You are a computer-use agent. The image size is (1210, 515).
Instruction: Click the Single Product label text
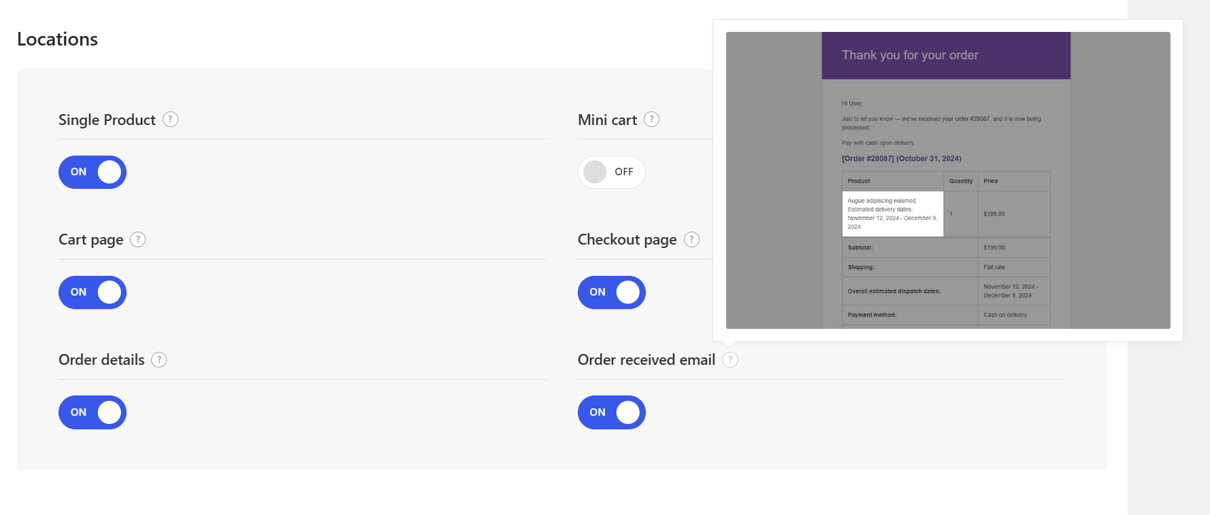[x=107, y=120]
